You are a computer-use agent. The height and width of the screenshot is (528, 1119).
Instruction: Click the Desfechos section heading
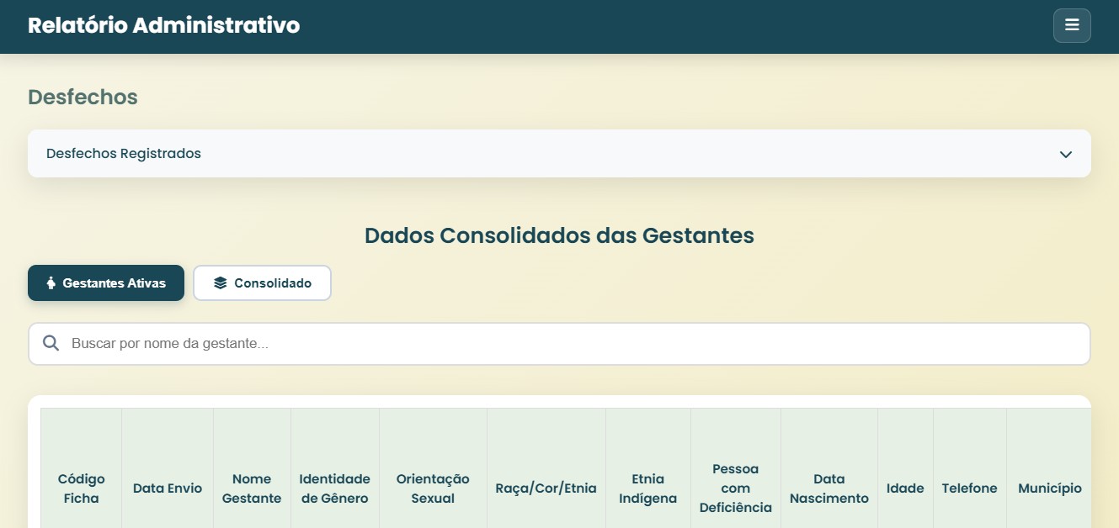[83, 97]
